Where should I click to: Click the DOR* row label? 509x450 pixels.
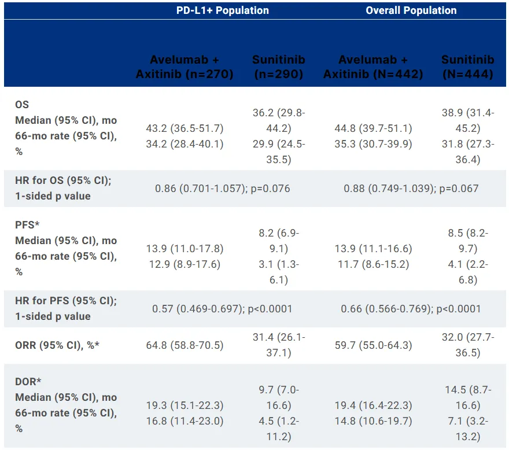coord(28,382)
